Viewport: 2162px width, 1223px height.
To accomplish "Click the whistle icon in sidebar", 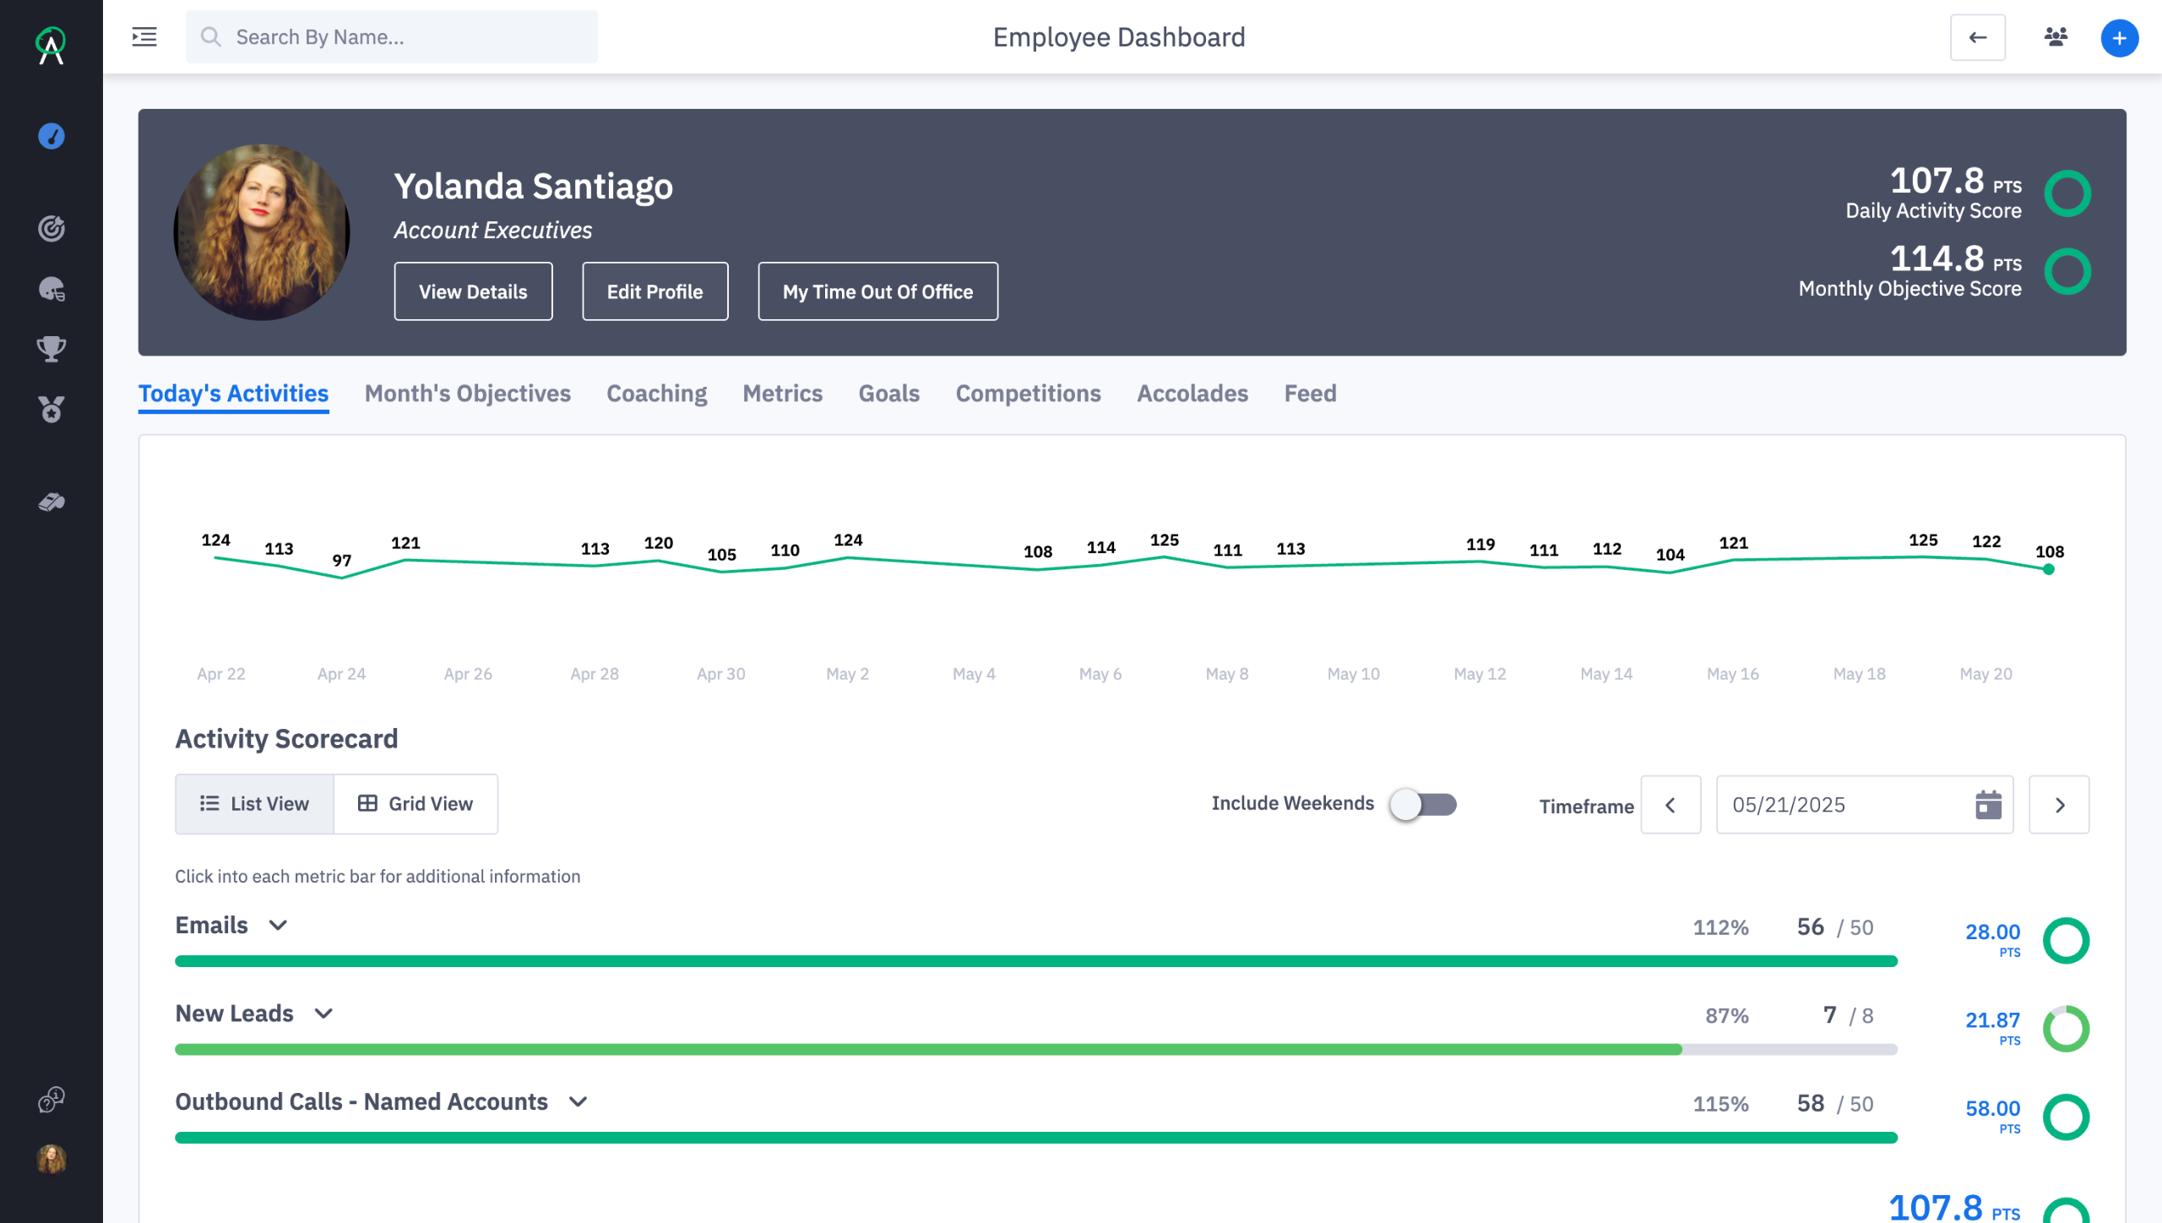I will pos(52,503).
